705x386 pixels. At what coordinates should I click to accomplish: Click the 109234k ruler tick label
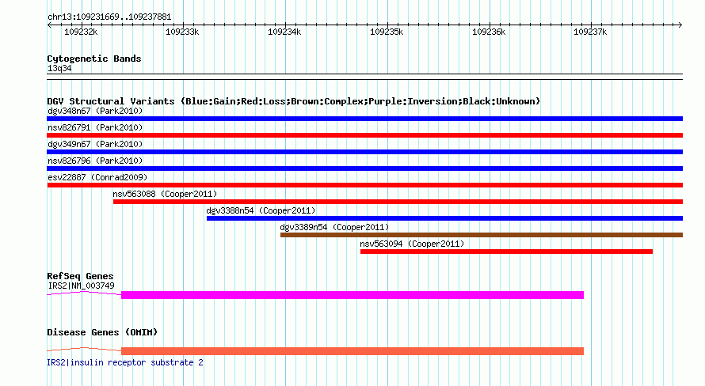284,32
